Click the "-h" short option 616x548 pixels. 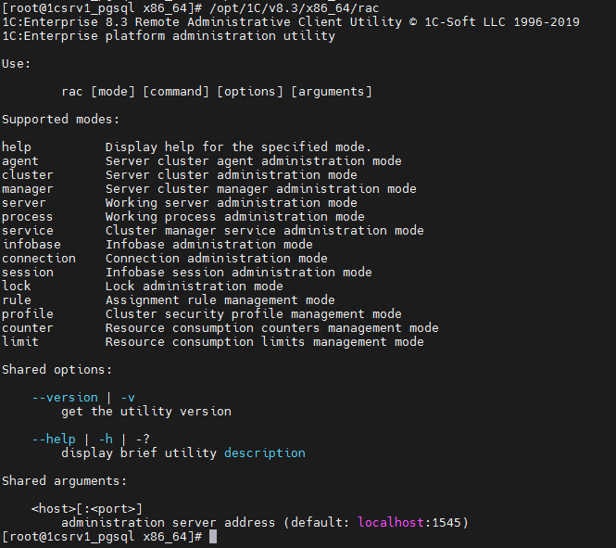pyautogui.click(x=106, y=440)
